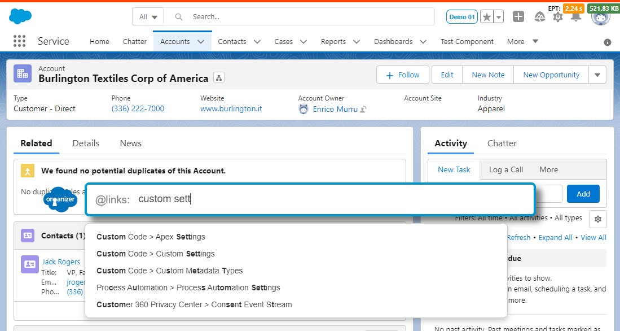Open the www.burlington.it website link
The height and width of the screenshot is (331, 620).
231,108
